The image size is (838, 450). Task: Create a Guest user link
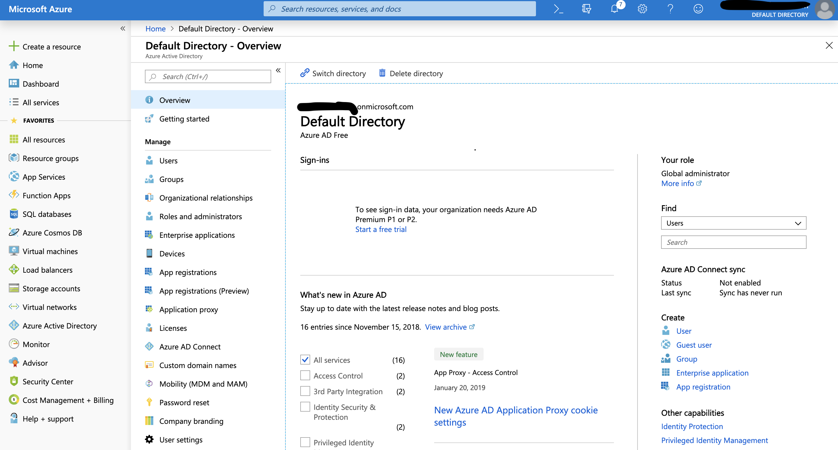tap(694, 345)
